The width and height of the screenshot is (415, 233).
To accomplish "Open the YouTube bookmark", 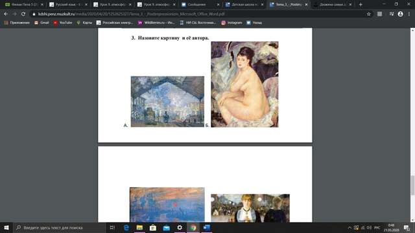I will [x=63, y=23].
